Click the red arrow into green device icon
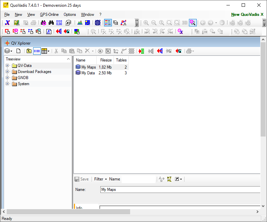Image resolution: width=267 pixels, height=222 pixels. click(x=141, y=51)
